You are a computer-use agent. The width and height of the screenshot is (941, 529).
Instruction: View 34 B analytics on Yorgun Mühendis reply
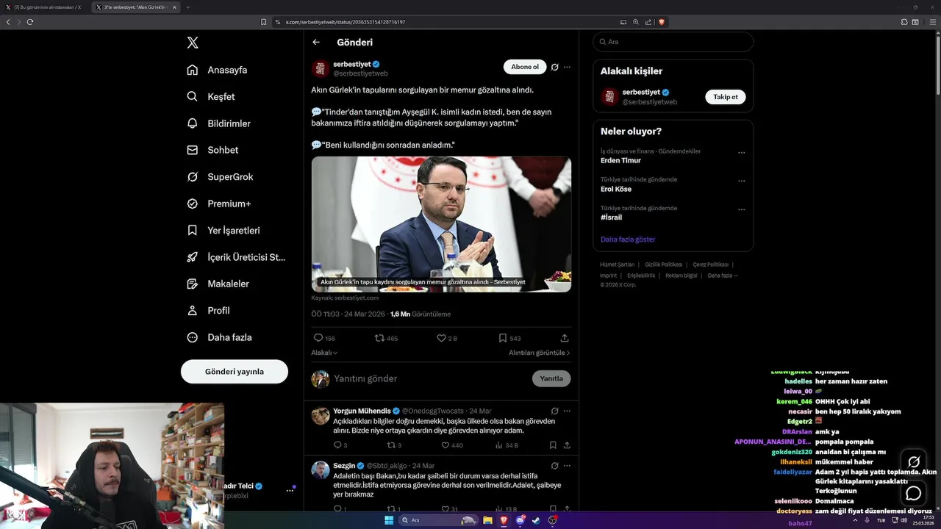click(507, 445)
